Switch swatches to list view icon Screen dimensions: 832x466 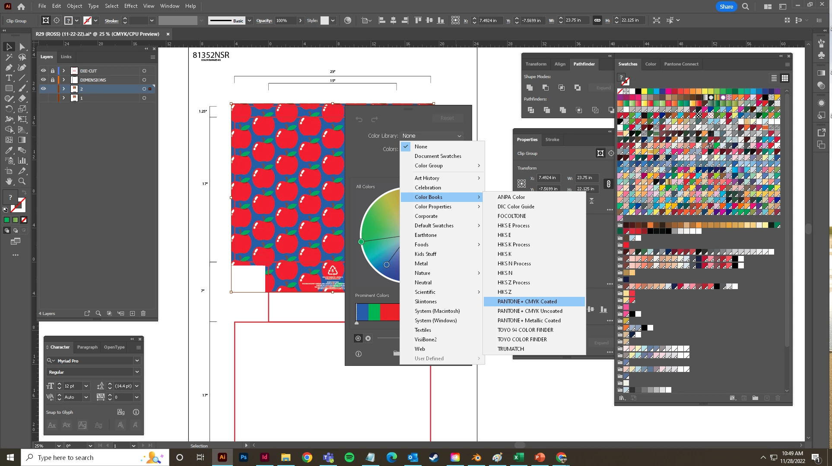(x=774, y=78)
